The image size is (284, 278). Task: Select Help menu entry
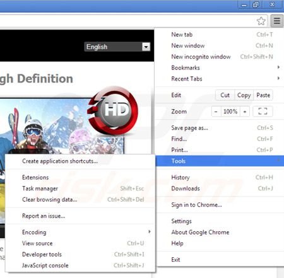point(220,243)
